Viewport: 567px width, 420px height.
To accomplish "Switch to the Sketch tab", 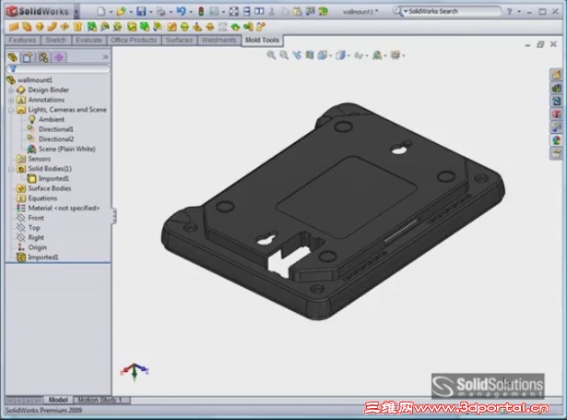I will pos(55,41).
